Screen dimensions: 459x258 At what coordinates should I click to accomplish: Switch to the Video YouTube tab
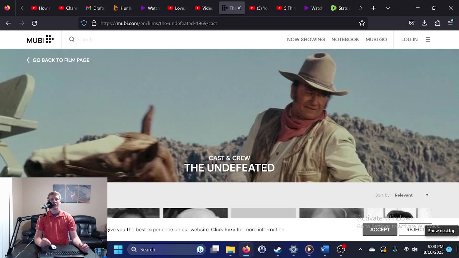205,8
